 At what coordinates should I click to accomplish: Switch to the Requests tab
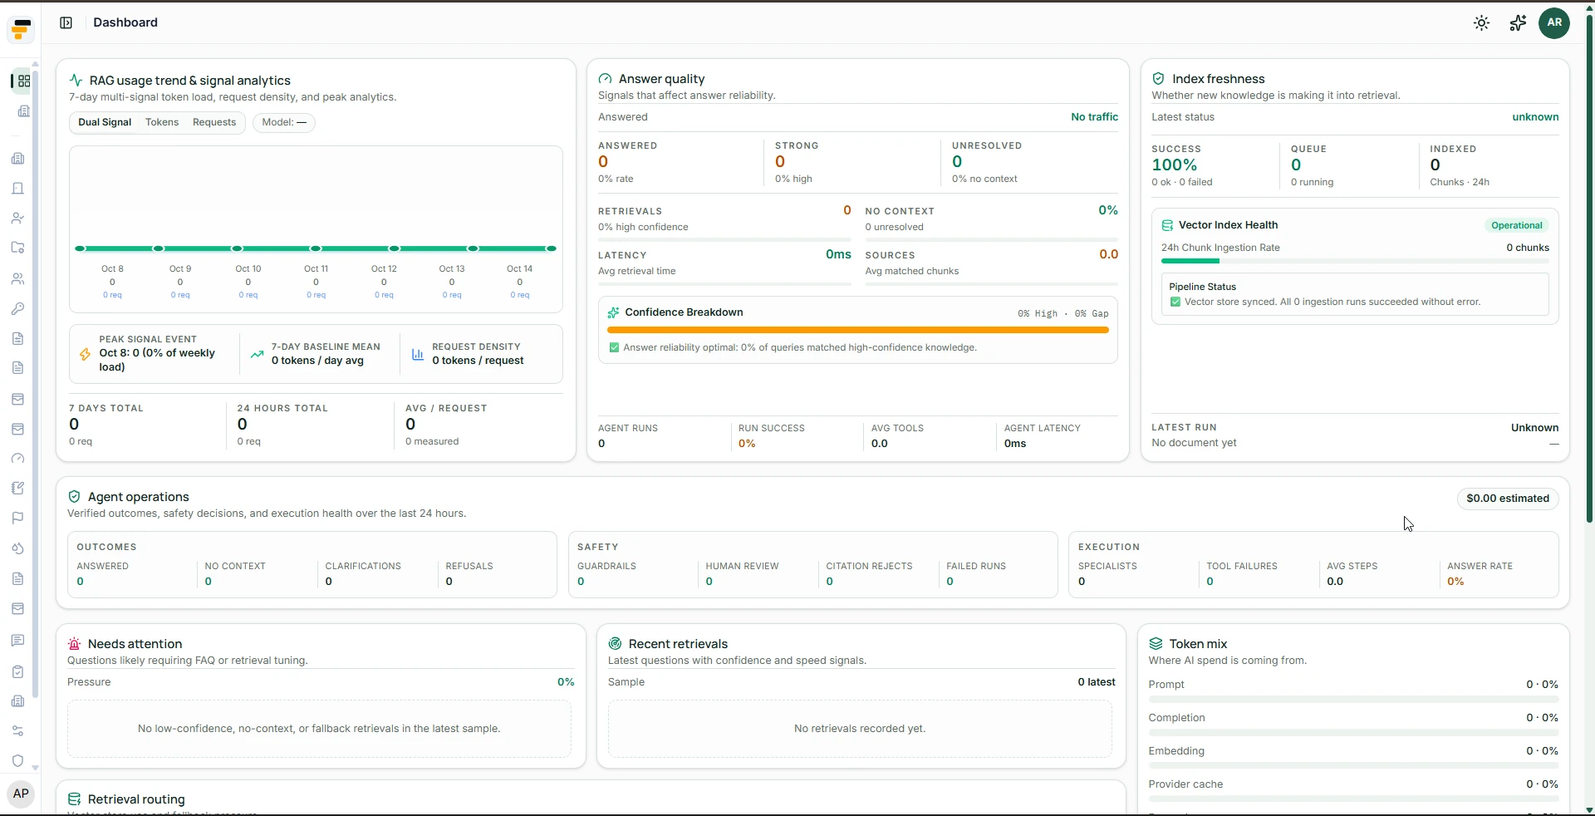click(x=214, y=122)
